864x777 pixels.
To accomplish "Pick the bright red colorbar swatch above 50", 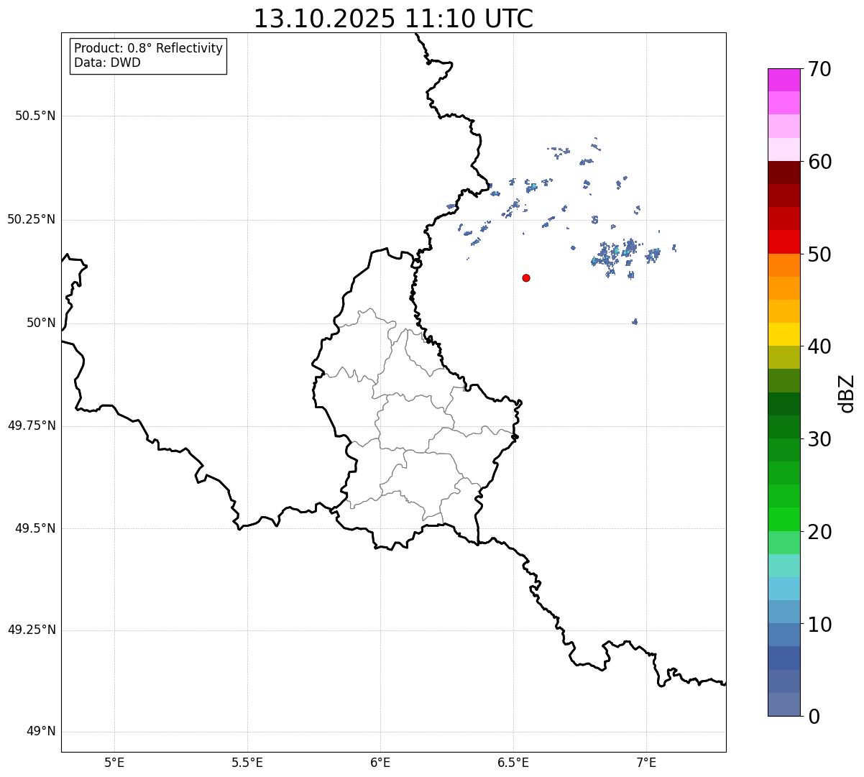I will (783, 242).
